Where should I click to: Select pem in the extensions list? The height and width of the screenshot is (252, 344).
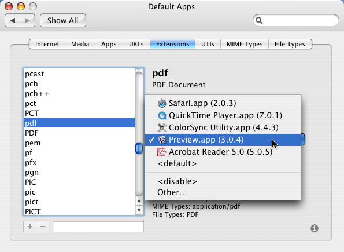(x=79, y=143)
